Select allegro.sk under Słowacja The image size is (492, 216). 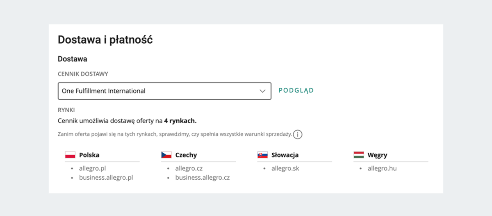click(x=285, y=168)
